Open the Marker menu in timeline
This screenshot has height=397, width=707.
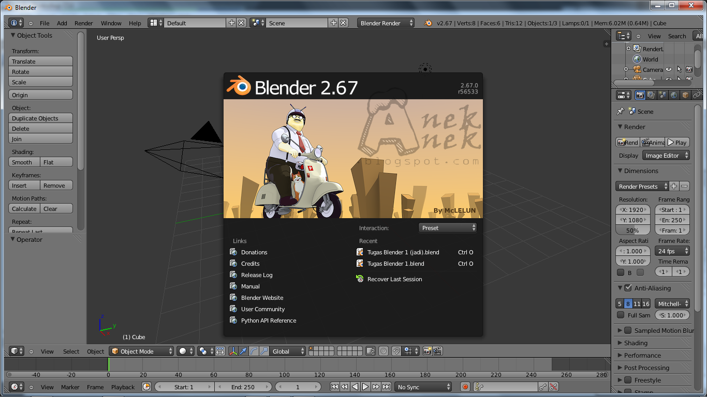(x=70, y=387)
